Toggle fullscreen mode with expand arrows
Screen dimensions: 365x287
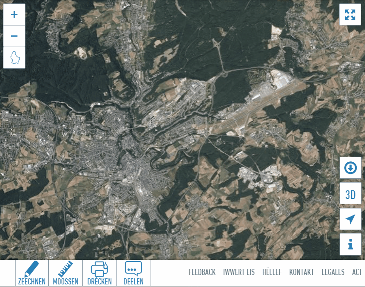point(350,14)
